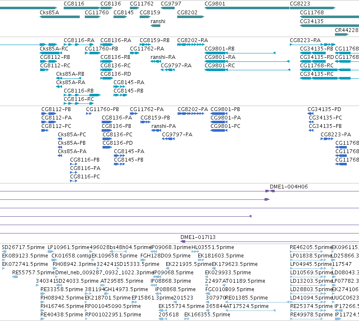Select the CG9797 gene label
This screenshot has height=321, width=359.
pyautogui.click(x=171, y=4)
